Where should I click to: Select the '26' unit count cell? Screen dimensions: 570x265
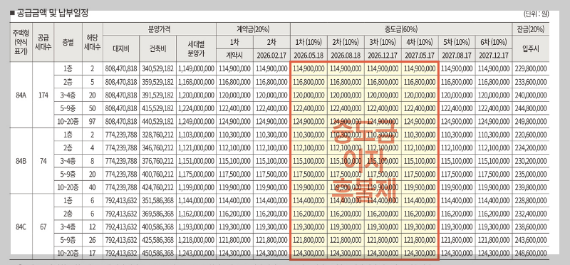93,240
